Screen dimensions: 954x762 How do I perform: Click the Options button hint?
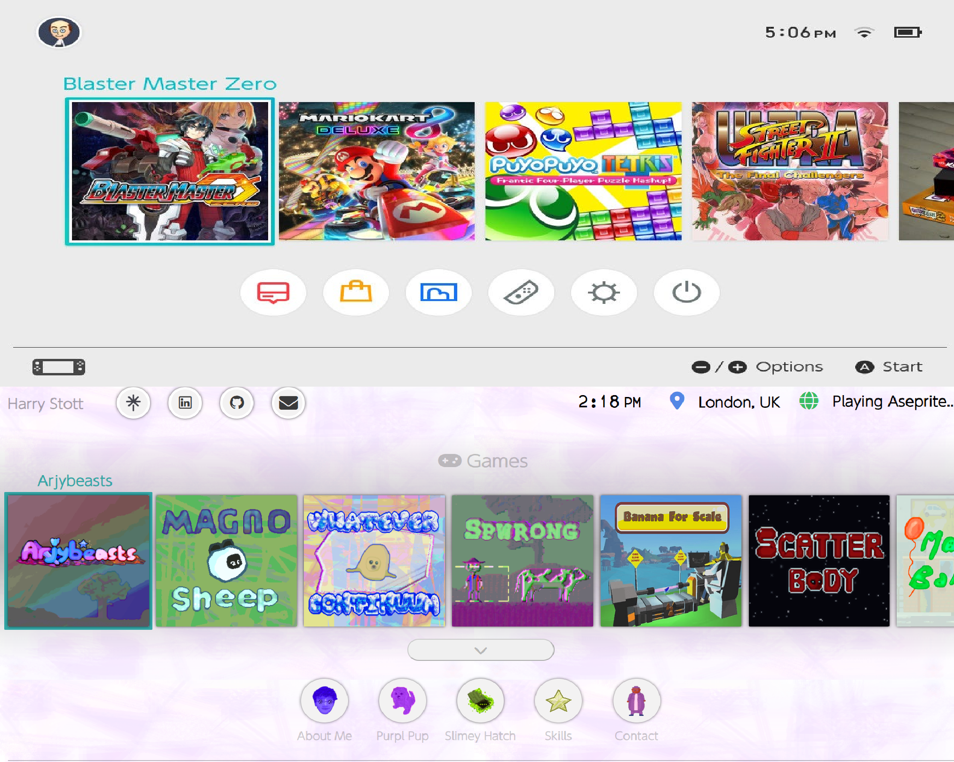click(x=757, y=367)
